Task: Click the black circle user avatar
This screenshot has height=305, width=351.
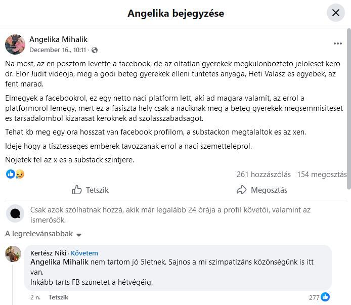Action: 15,213
